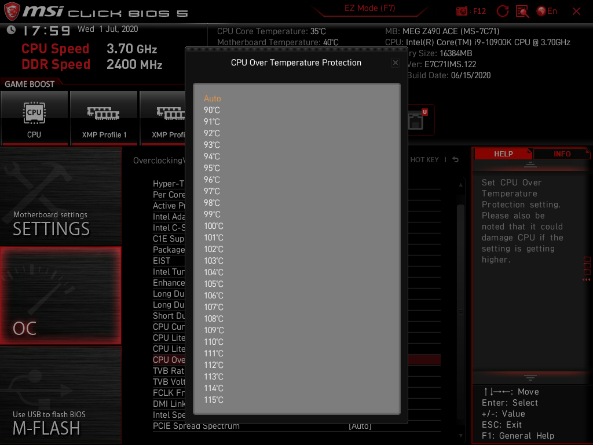Switch to the HELP tab

click(x=503, y=154)
